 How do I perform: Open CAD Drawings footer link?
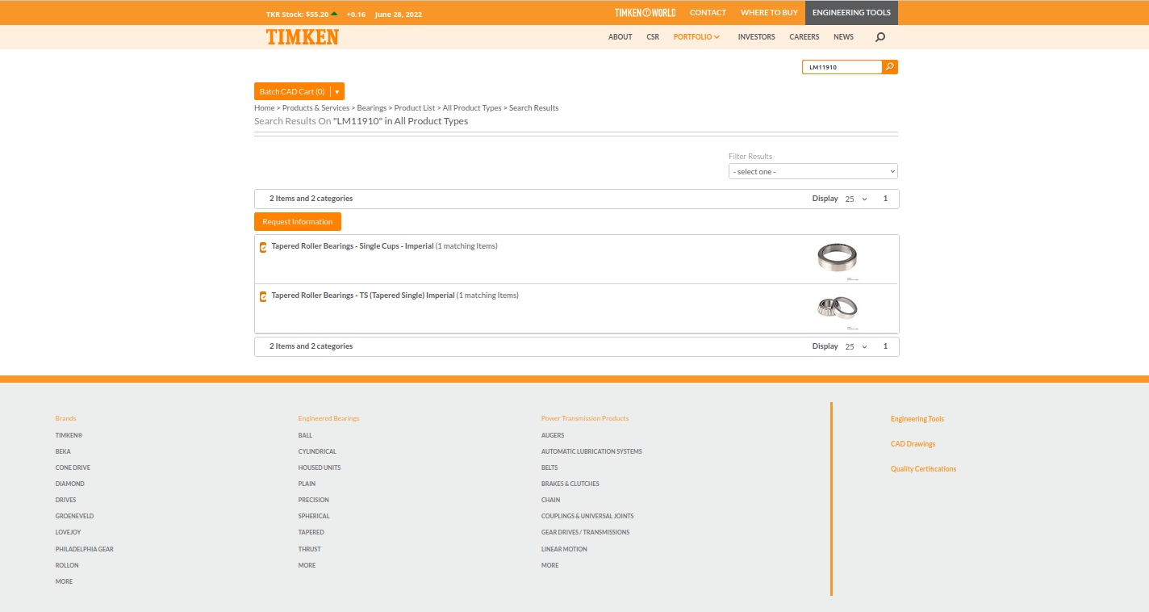coord(913,444)
